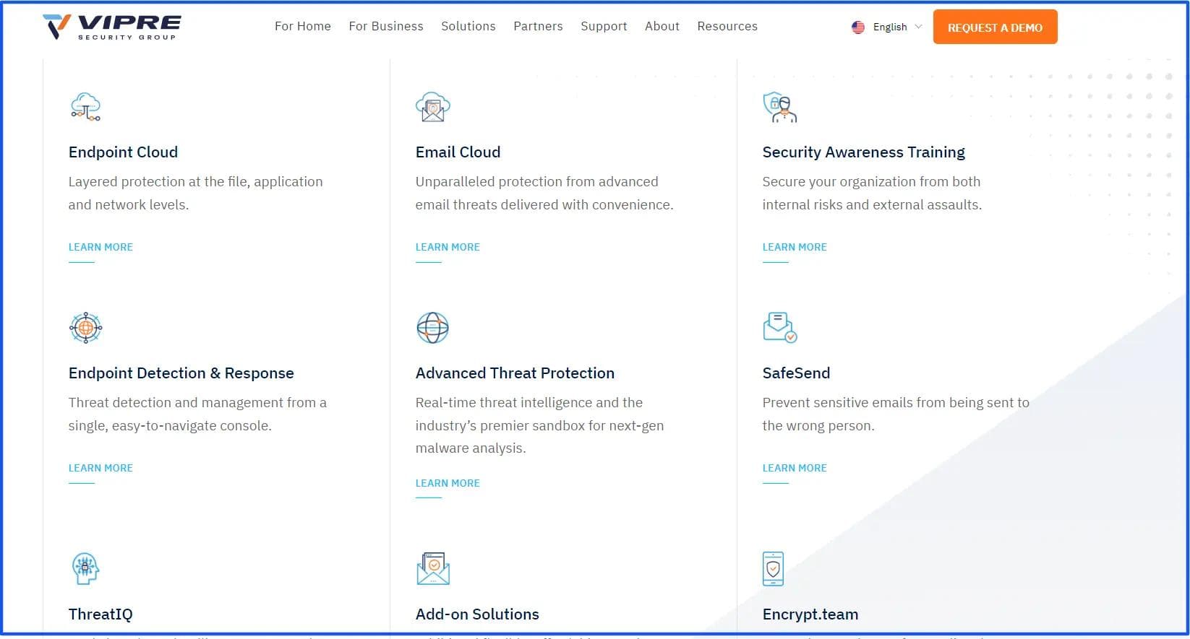Click the Endpoint Cloud network icon

coord(85,107)
